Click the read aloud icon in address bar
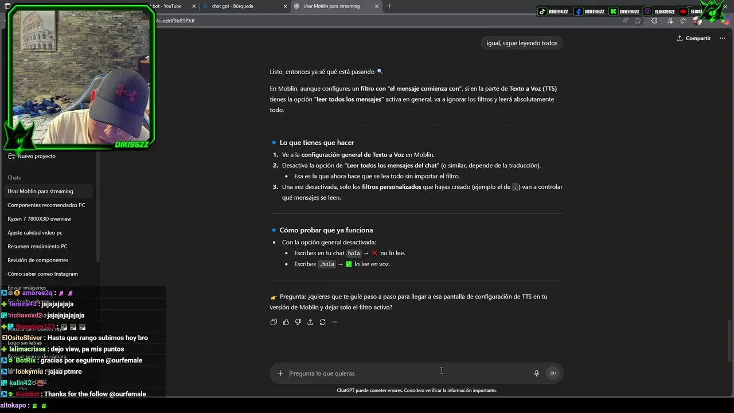Image resolution: width=734 pixels, height=413 pixels. [x=626, y=21]
